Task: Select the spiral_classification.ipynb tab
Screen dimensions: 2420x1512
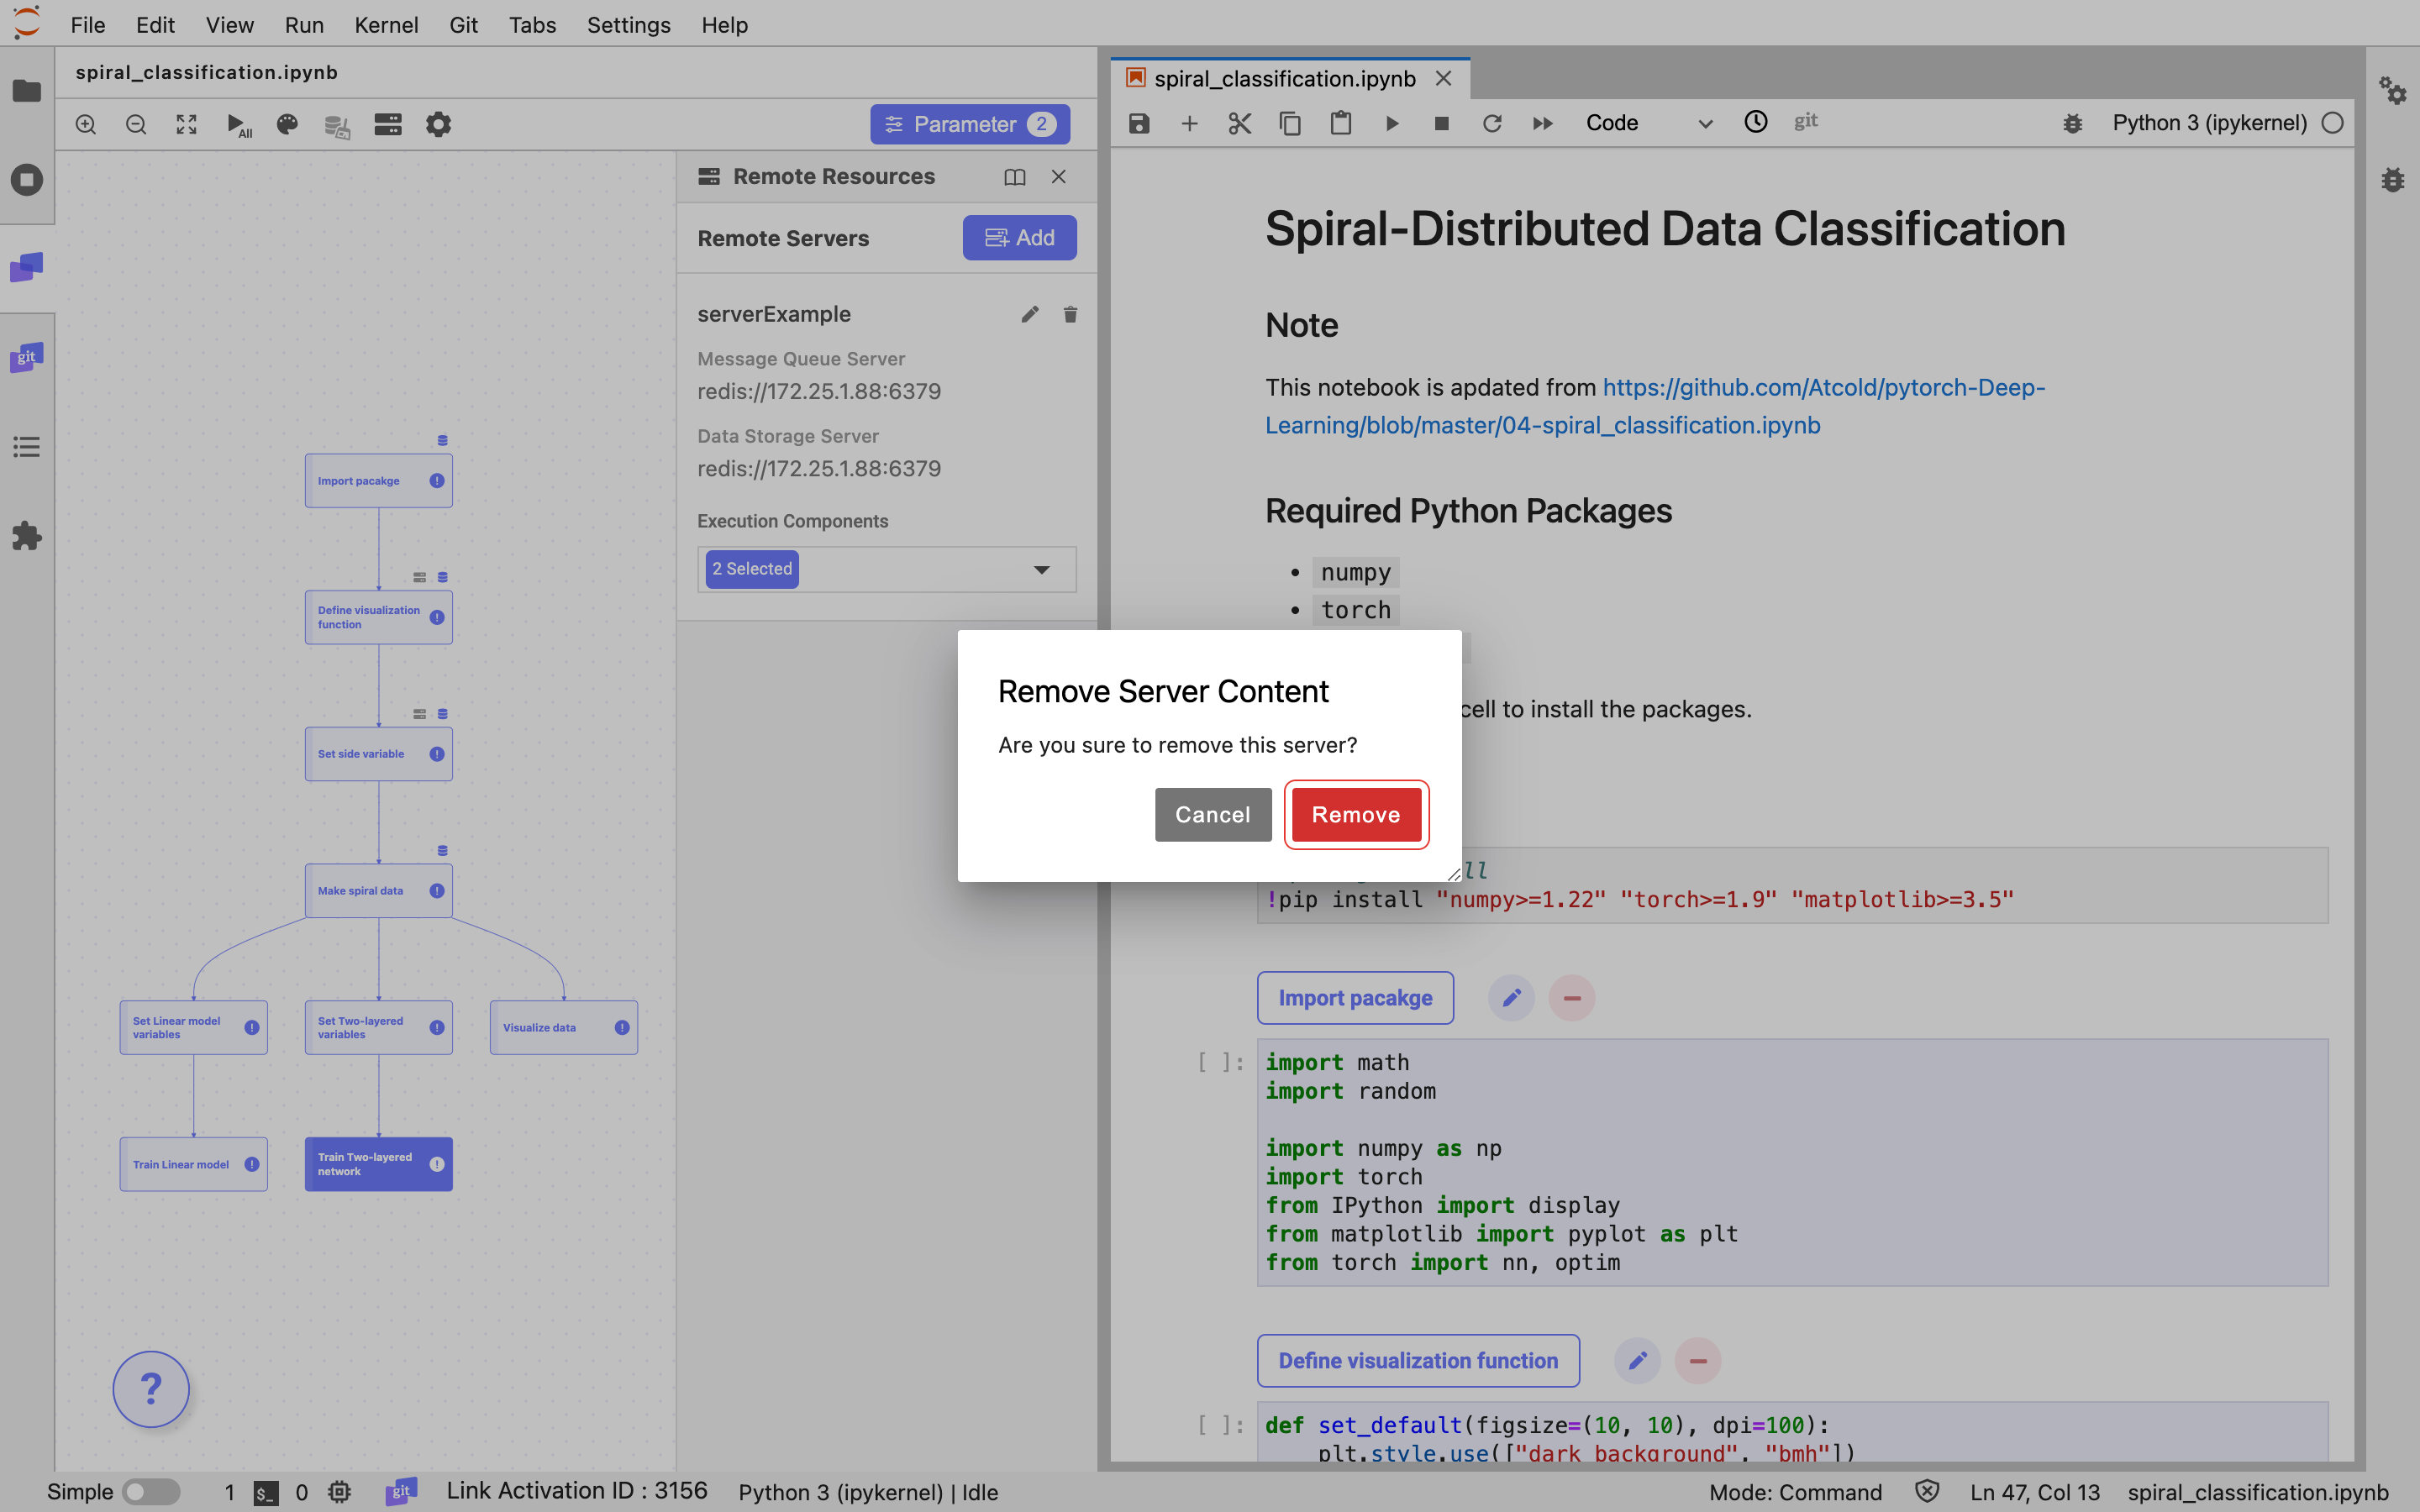Action: (x=1284, y=78)
